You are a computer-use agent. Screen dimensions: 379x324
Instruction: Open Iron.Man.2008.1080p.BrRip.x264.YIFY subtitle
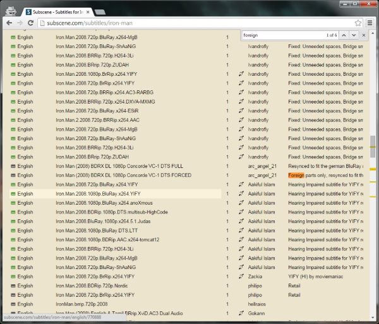pos(96,74)
